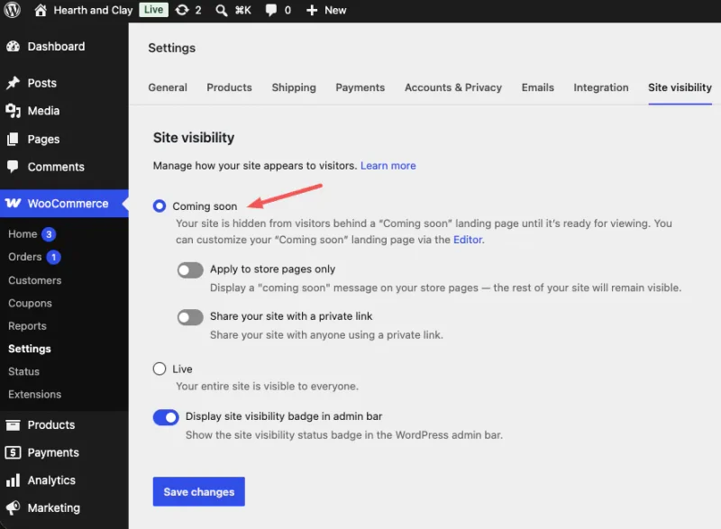721x529 pixels.
Task: Open Products in the sidebar menu
Action: pos(51,425)
